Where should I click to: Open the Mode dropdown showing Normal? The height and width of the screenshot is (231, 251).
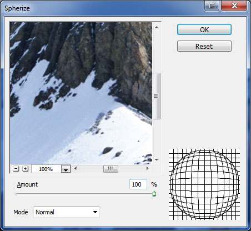click(67, 212)
